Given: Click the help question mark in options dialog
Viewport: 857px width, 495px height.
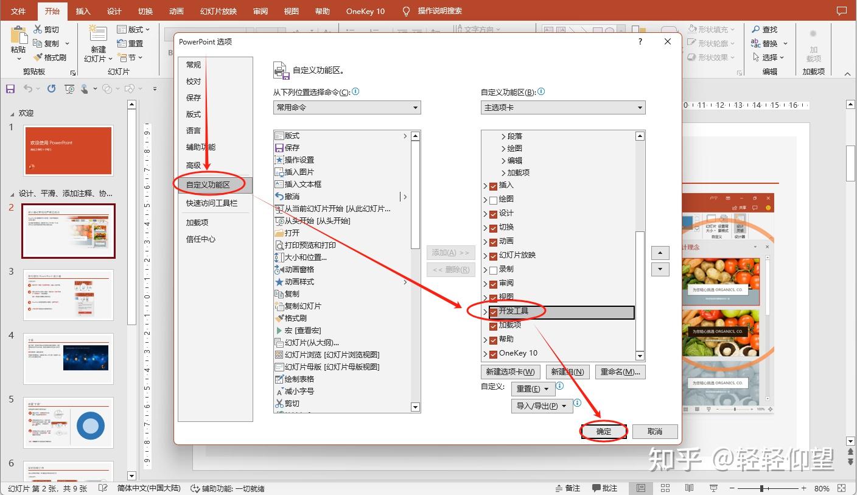Looking at the screenshot, I should (640, 41).
